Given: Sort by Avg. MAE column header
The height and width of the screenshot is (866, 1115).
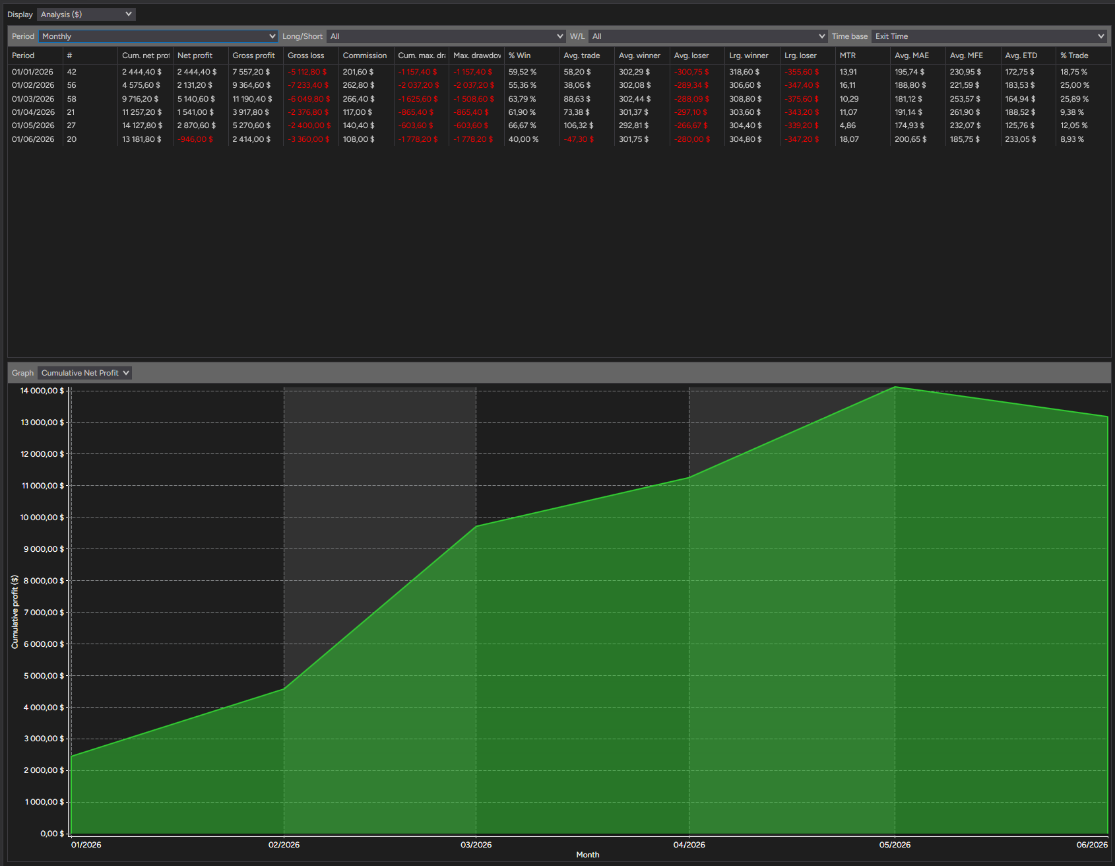Looking at the screenshot, I should (918, 55).
